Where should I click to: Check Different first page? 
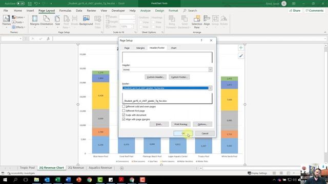point(124,110)
